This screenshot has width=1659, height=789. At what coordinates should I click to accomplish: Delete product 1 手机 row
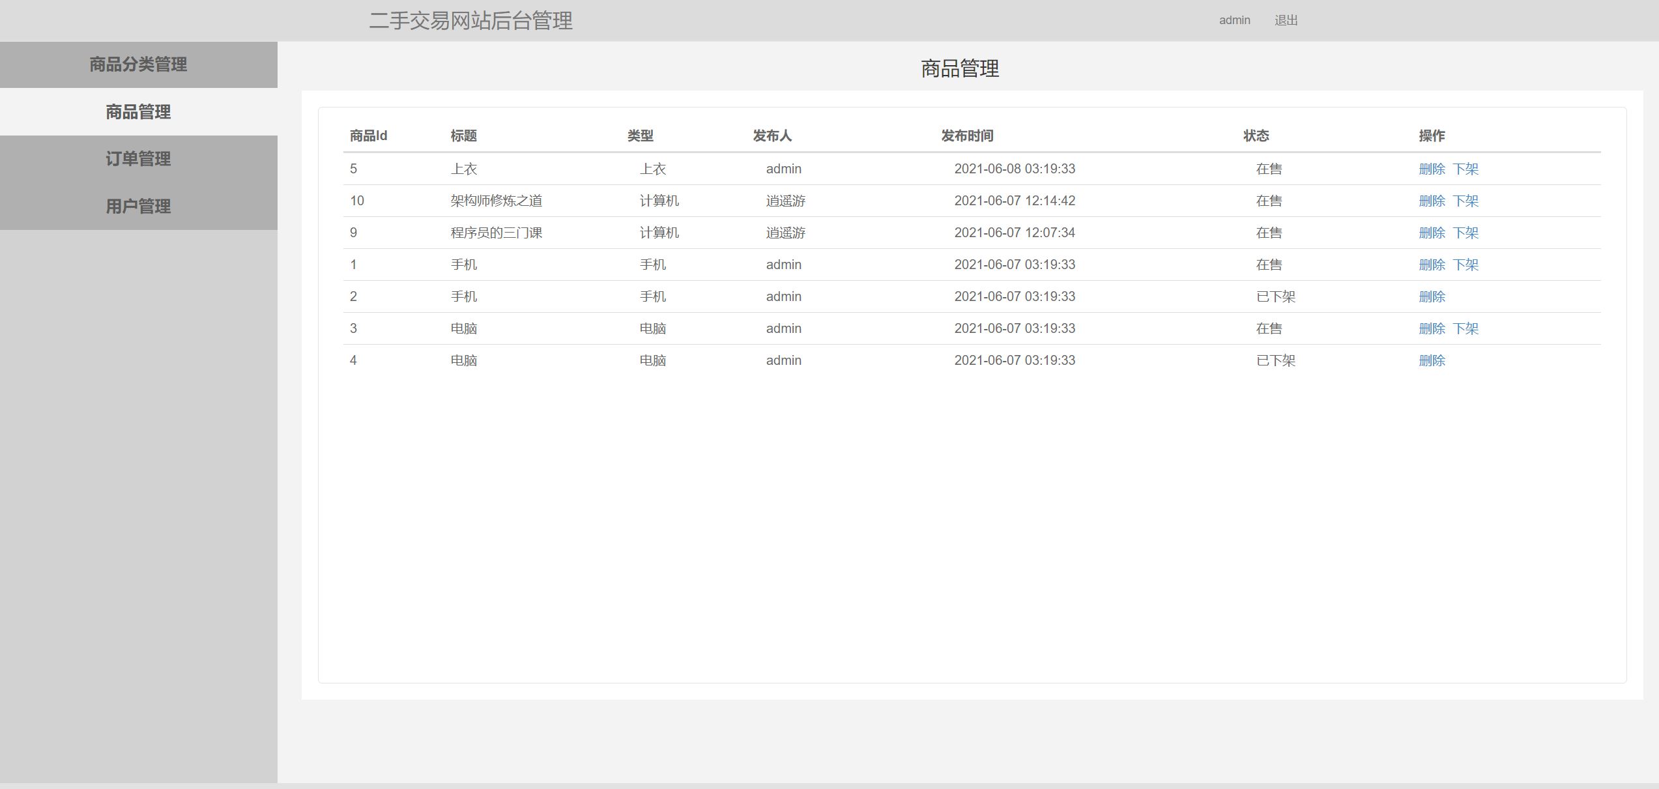click(1432, 265)
